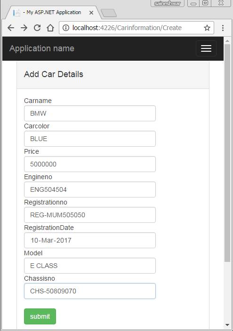
Task: Click the browser forward arrow
Action: pyautogui.click(x=24, y=28)
